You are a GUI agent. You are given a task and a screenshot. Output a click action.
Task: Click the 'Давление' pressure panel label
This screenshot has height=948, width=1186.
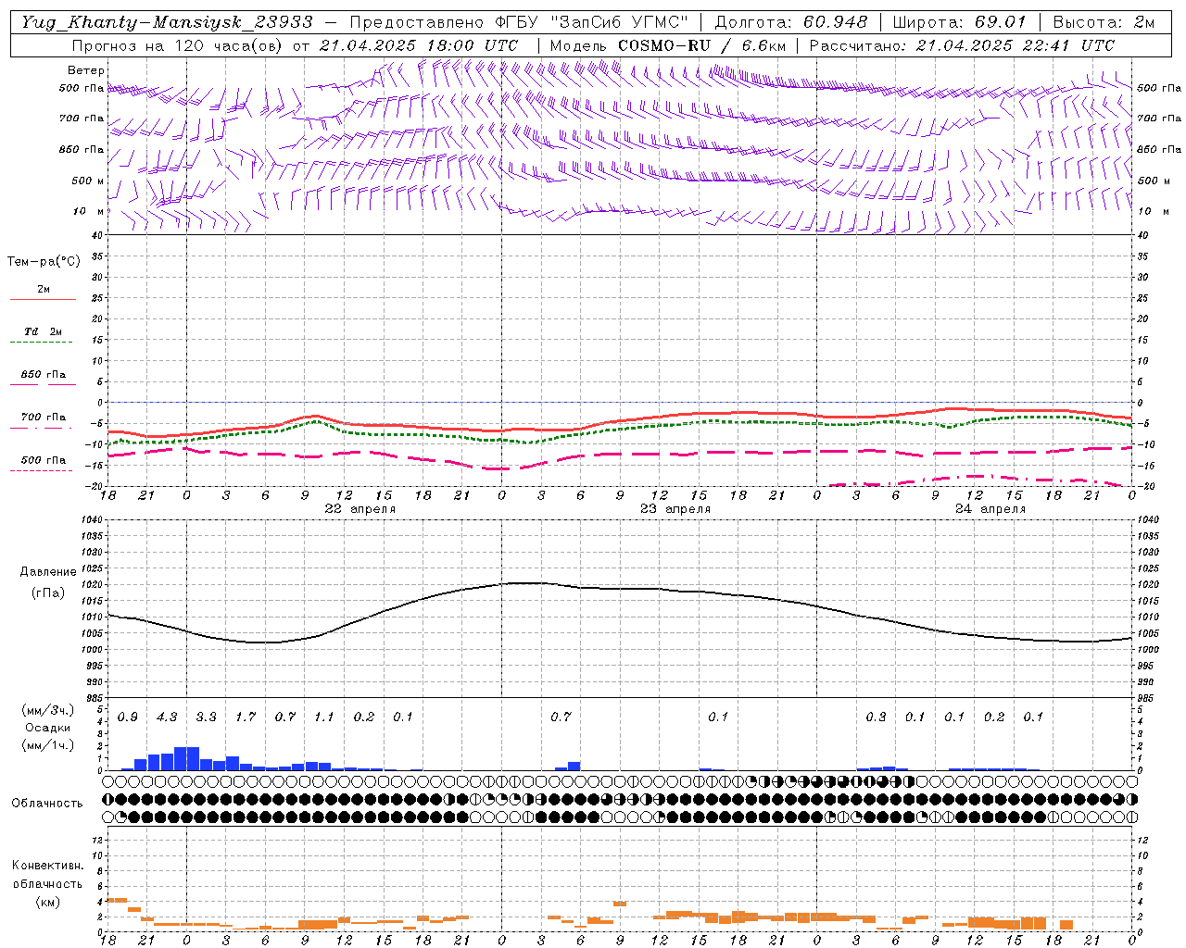[x=48, y=572]
